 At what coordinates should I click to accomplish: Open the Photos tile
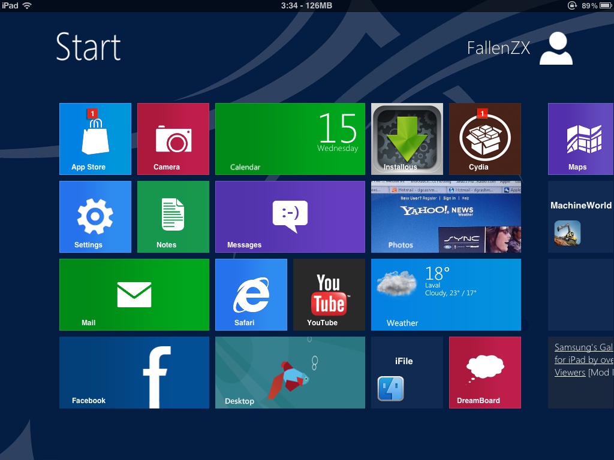pyautogui.click(x=446, y=217)
